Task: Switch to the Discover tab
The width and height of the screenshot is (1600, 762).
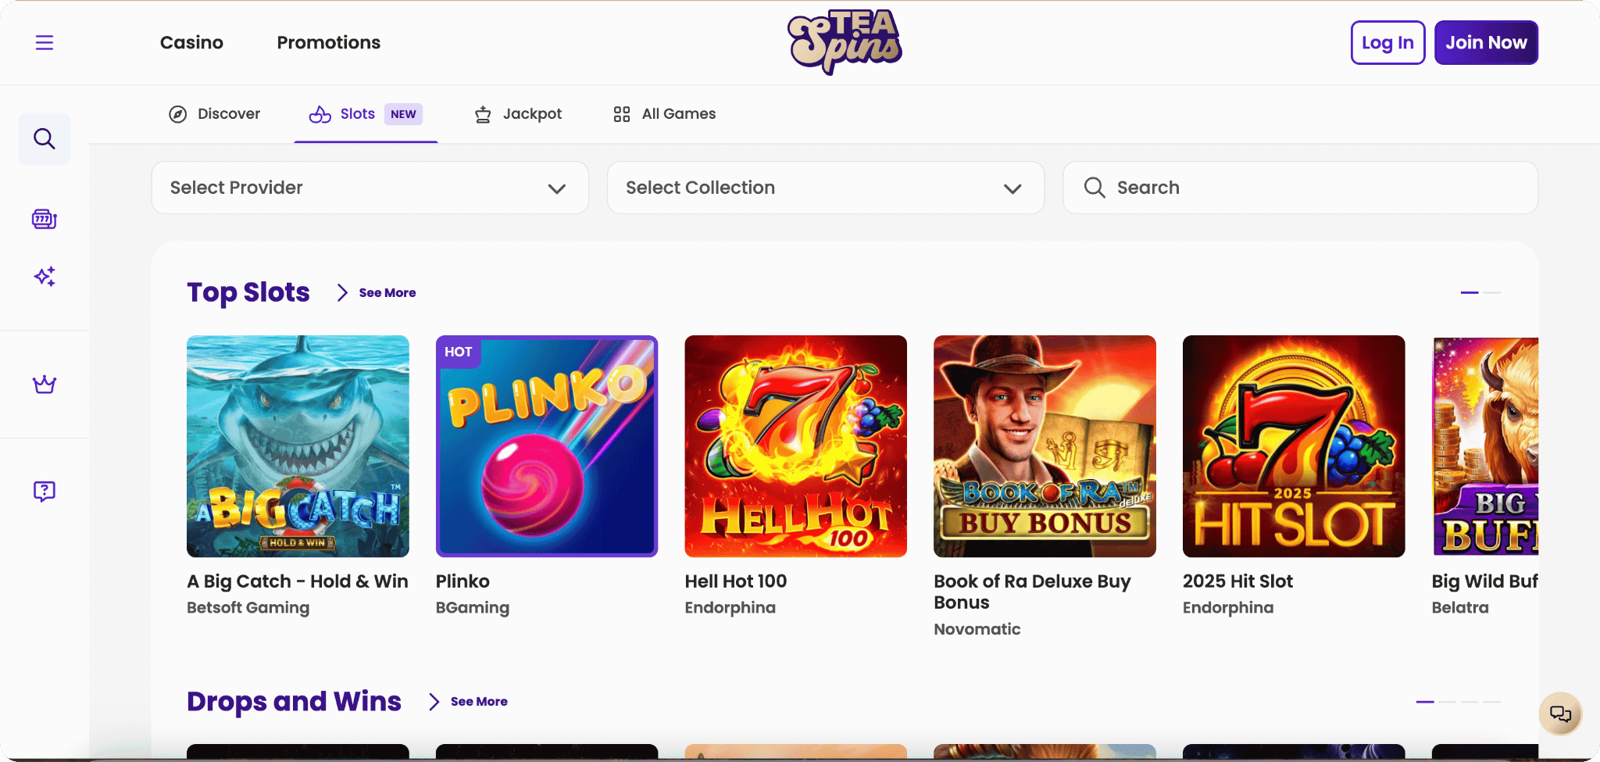Action: pyautogui.click(x=215, y=114)
